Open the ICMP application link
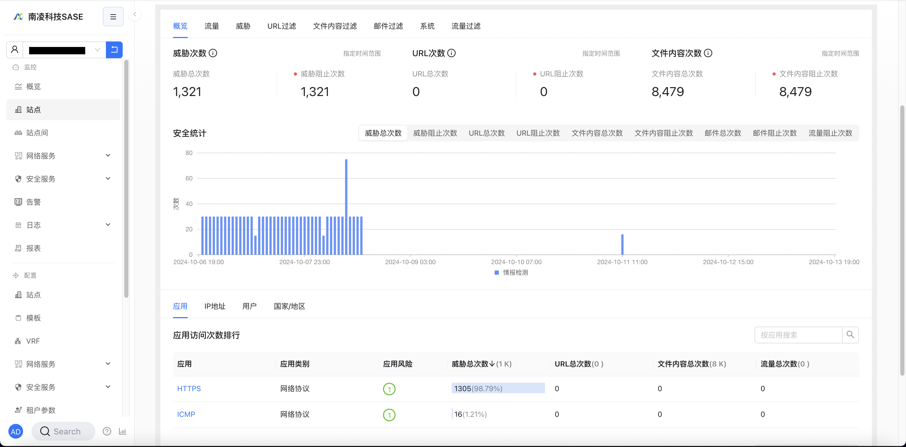Screen dimensions: 906x447 [x=186, y=414]
